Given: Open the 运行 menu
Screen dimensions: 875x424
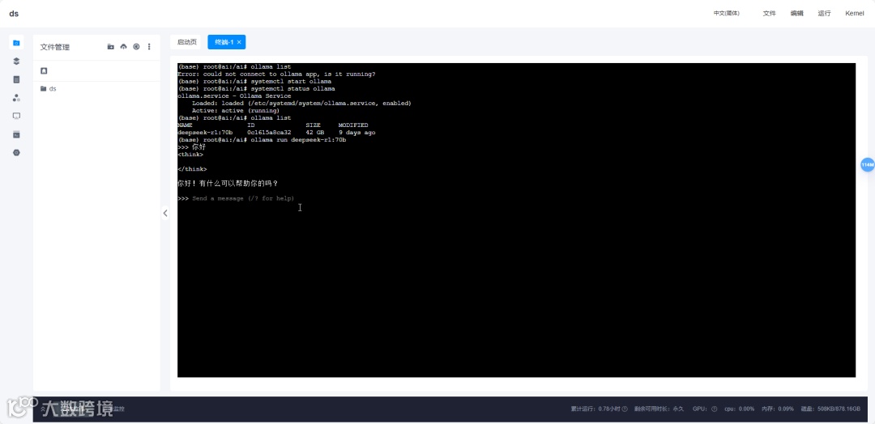Looking at the screenshot, I should coord(824,14).
